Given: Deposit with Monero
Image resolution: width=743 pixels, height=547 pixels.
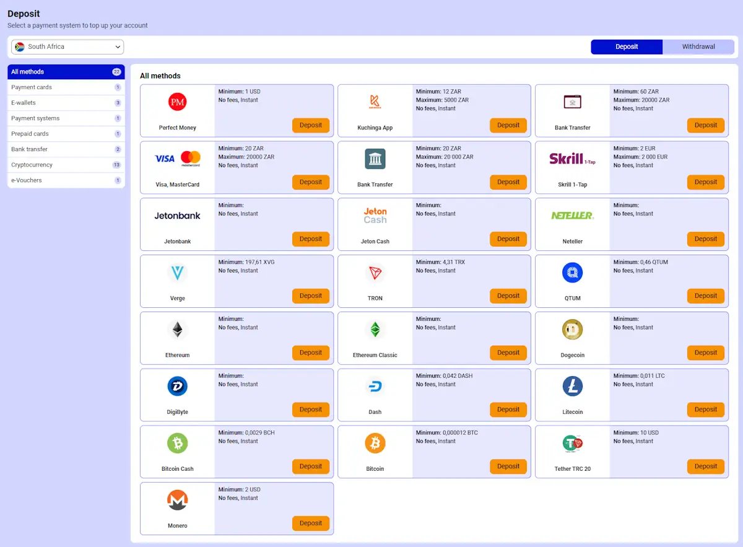Looking at the screenshot, I should tap(311, 523).
